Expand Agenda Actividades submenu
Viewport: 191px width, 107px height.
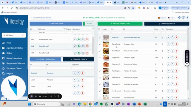[x=26, y=48]
